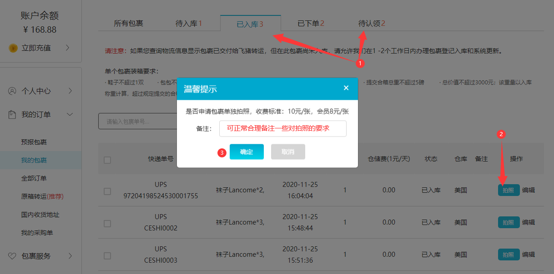Image resolution: width=554 pixels, height=274 pixels.
Task: Open the 立即充值 chevron arrow
Action: pos(67,48)
